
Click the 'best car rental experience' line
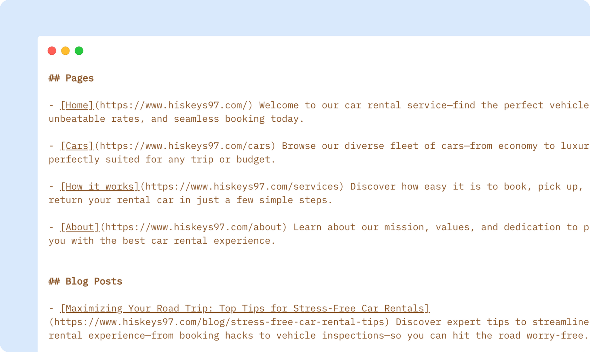point(162,241)
